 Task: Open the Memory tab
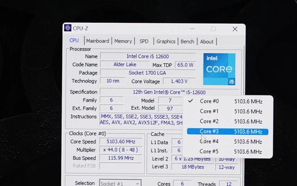pyautogui.click(x=123, y=41)
